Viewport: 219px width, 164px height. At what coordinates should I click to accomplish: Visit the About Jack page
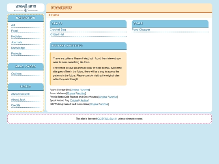point(18,100)
